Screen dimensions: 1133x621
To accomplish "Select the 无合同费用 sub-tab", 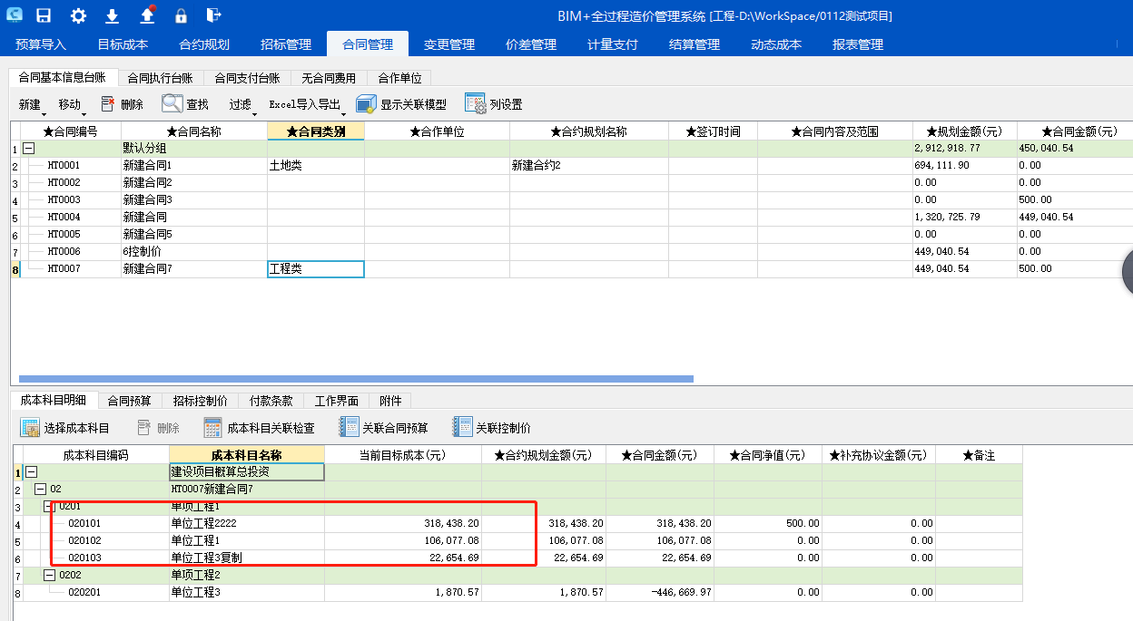I will click(329, 79).
